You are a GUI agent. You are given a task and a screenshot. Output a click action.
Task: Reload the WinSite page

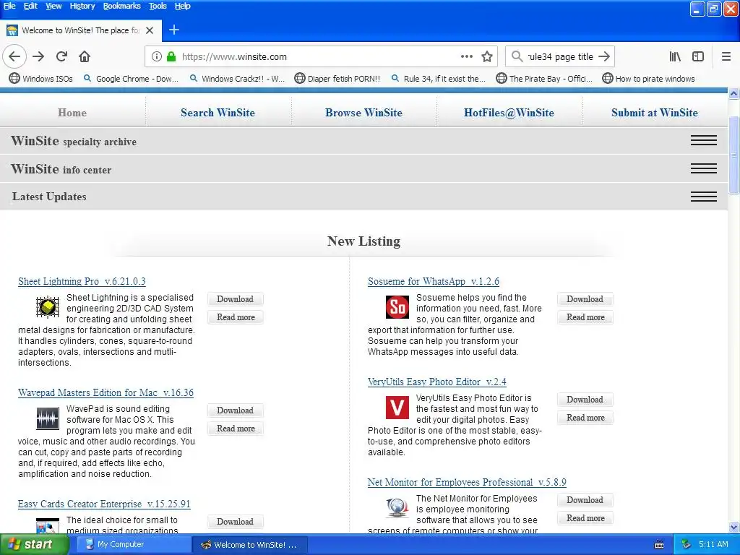pos(61,56)
